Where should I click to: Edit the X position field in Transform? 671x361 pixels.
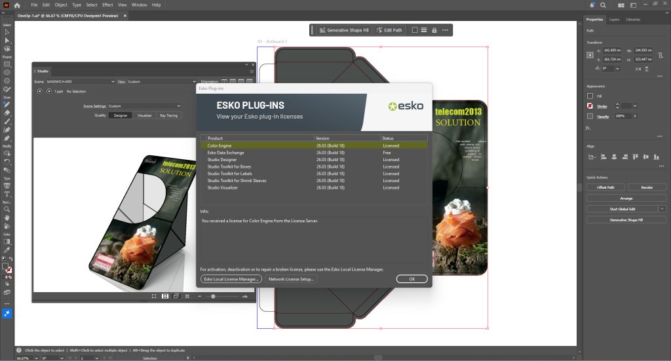612,50
